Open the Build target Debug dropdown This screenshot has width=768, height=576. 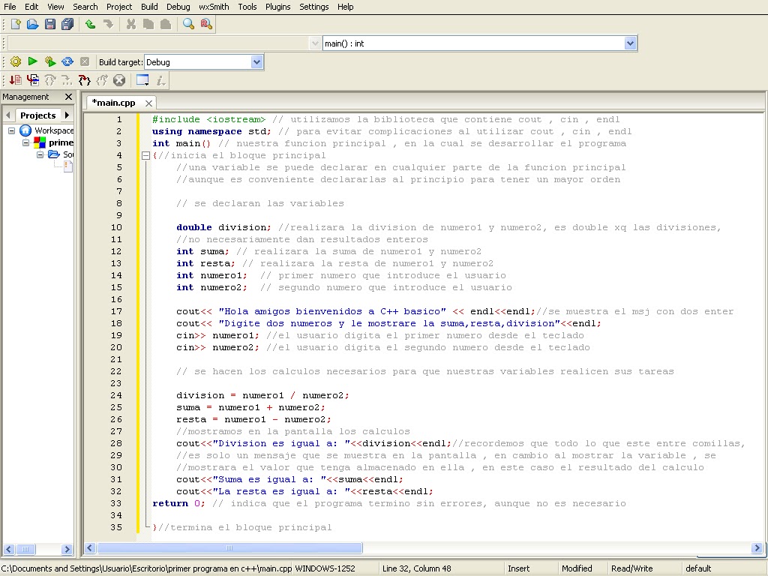(x=256, y=62)
